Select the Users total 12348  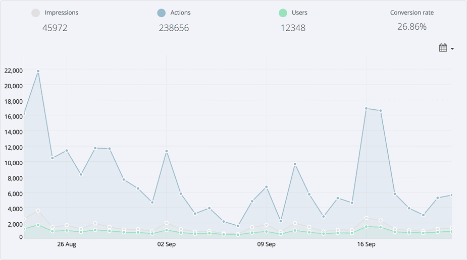click(x=293, y=28)
